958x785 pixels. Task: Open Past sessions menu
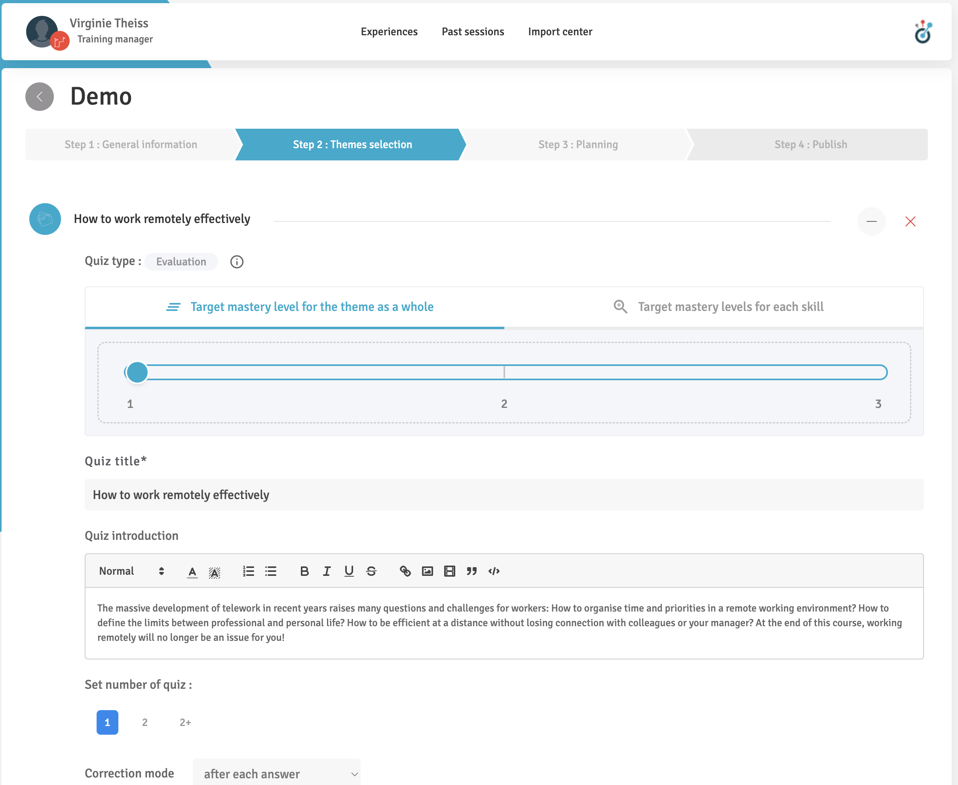click(x=473, y=32)
